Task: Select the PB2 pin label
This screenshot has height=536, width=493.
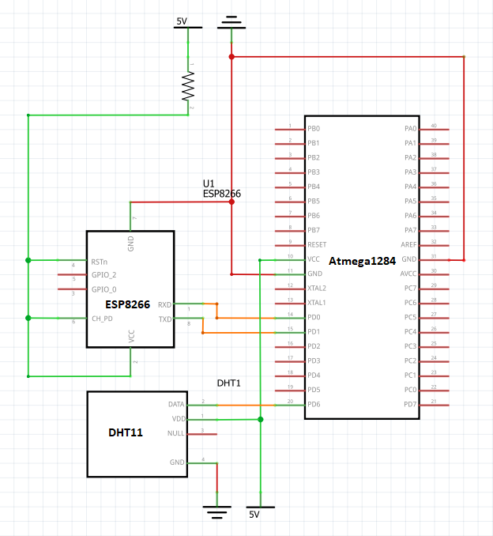Action: (314, 157)
